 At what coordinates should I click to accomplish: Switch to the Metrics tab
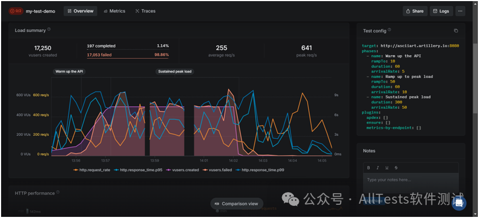coord(115,11)
